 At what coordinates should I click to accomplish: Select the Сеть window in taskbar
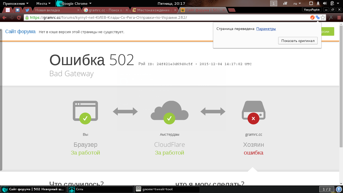click(x=100, y=189)
